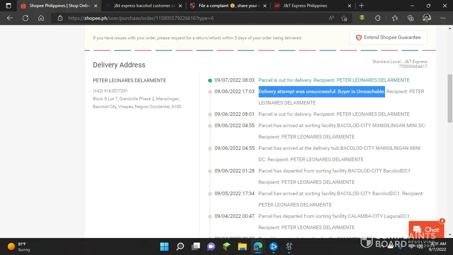Click Microsoft Edge taskbar icon
453x255 pixels.
pyautogui.click(x=258, y=246)
